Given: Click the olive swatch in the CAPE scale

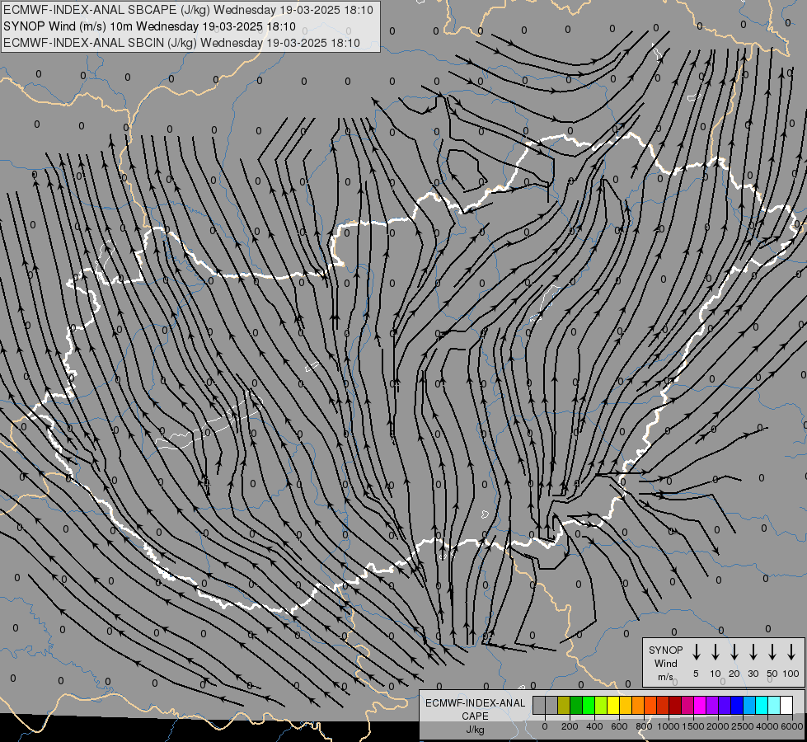Looking at the screenshot, I should (564, 705).
